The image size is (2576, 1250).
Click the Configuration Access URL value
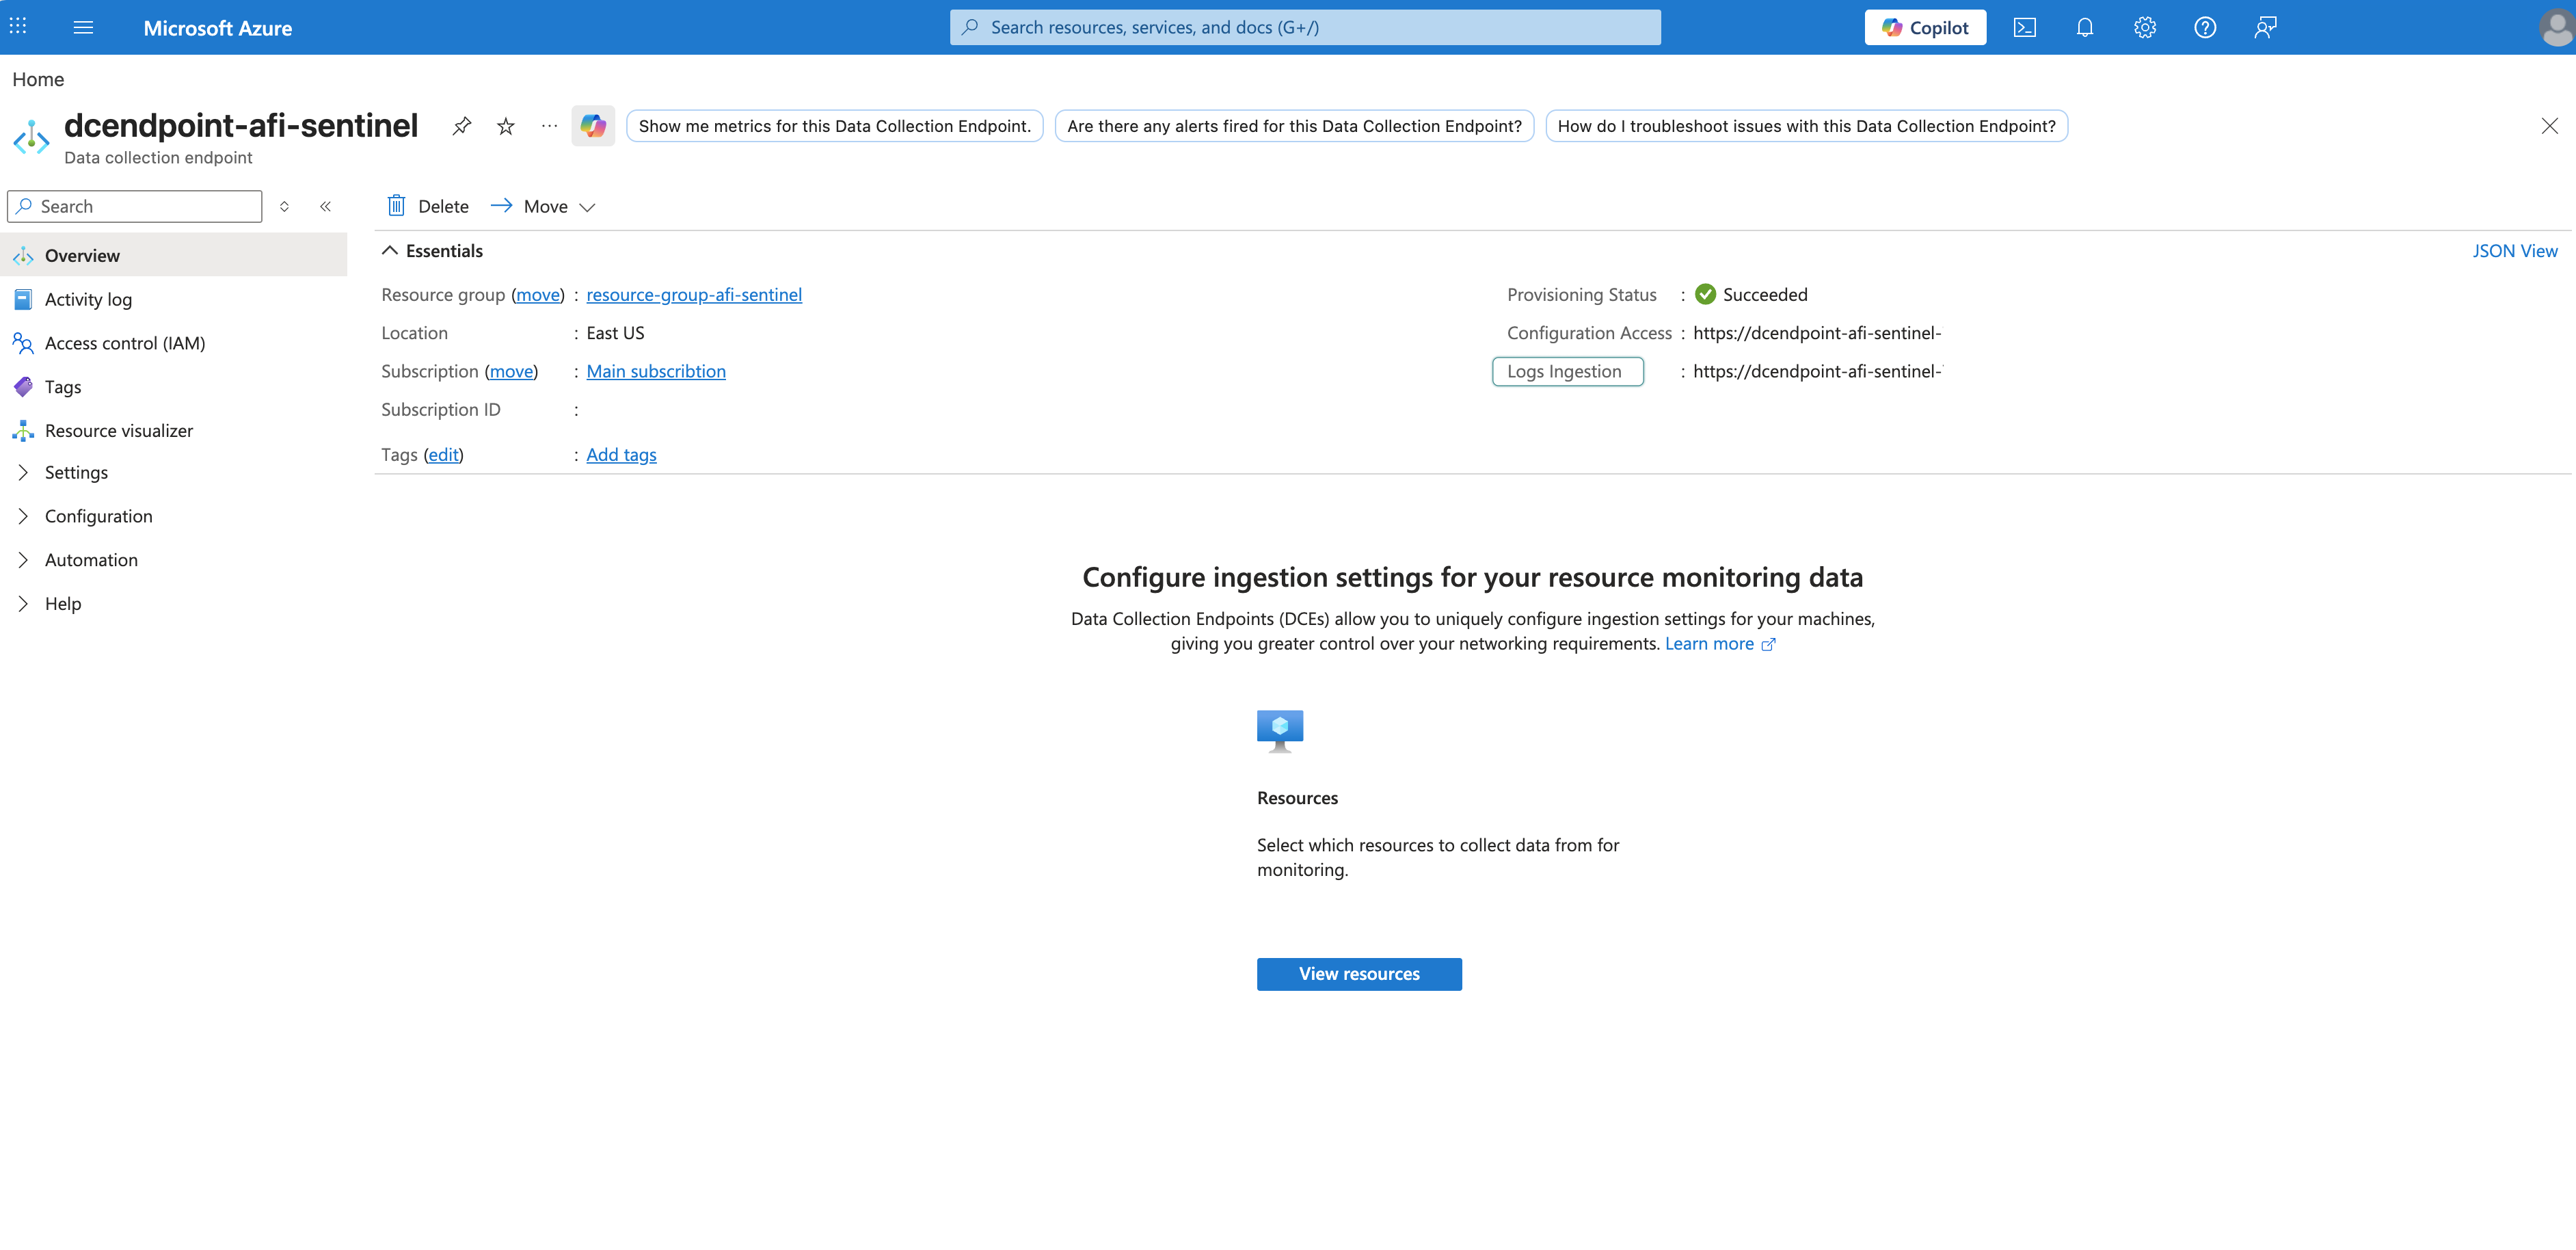[x=1817, y=333]
